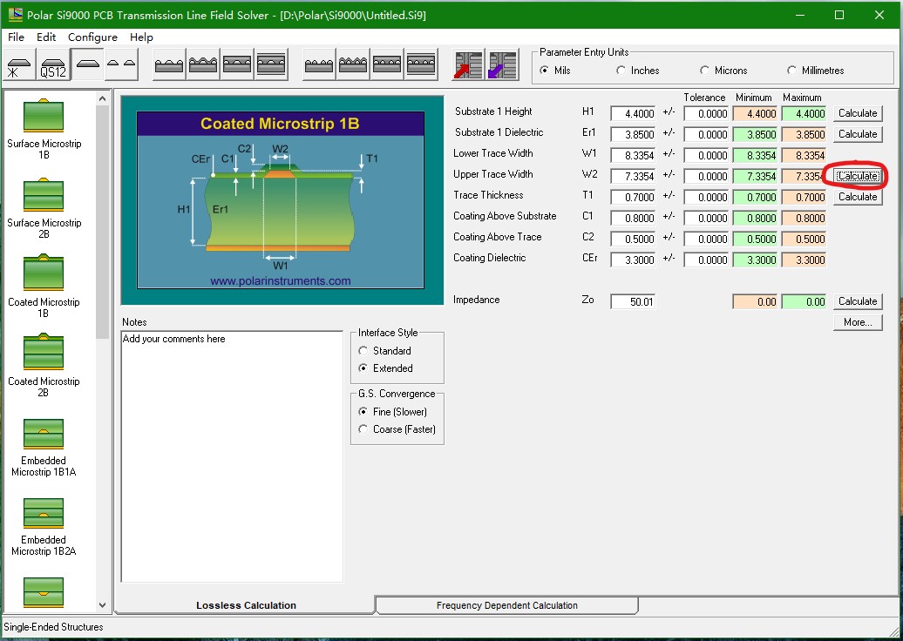Switch to Frequency Dependent Calculation tab

[506, 605]
